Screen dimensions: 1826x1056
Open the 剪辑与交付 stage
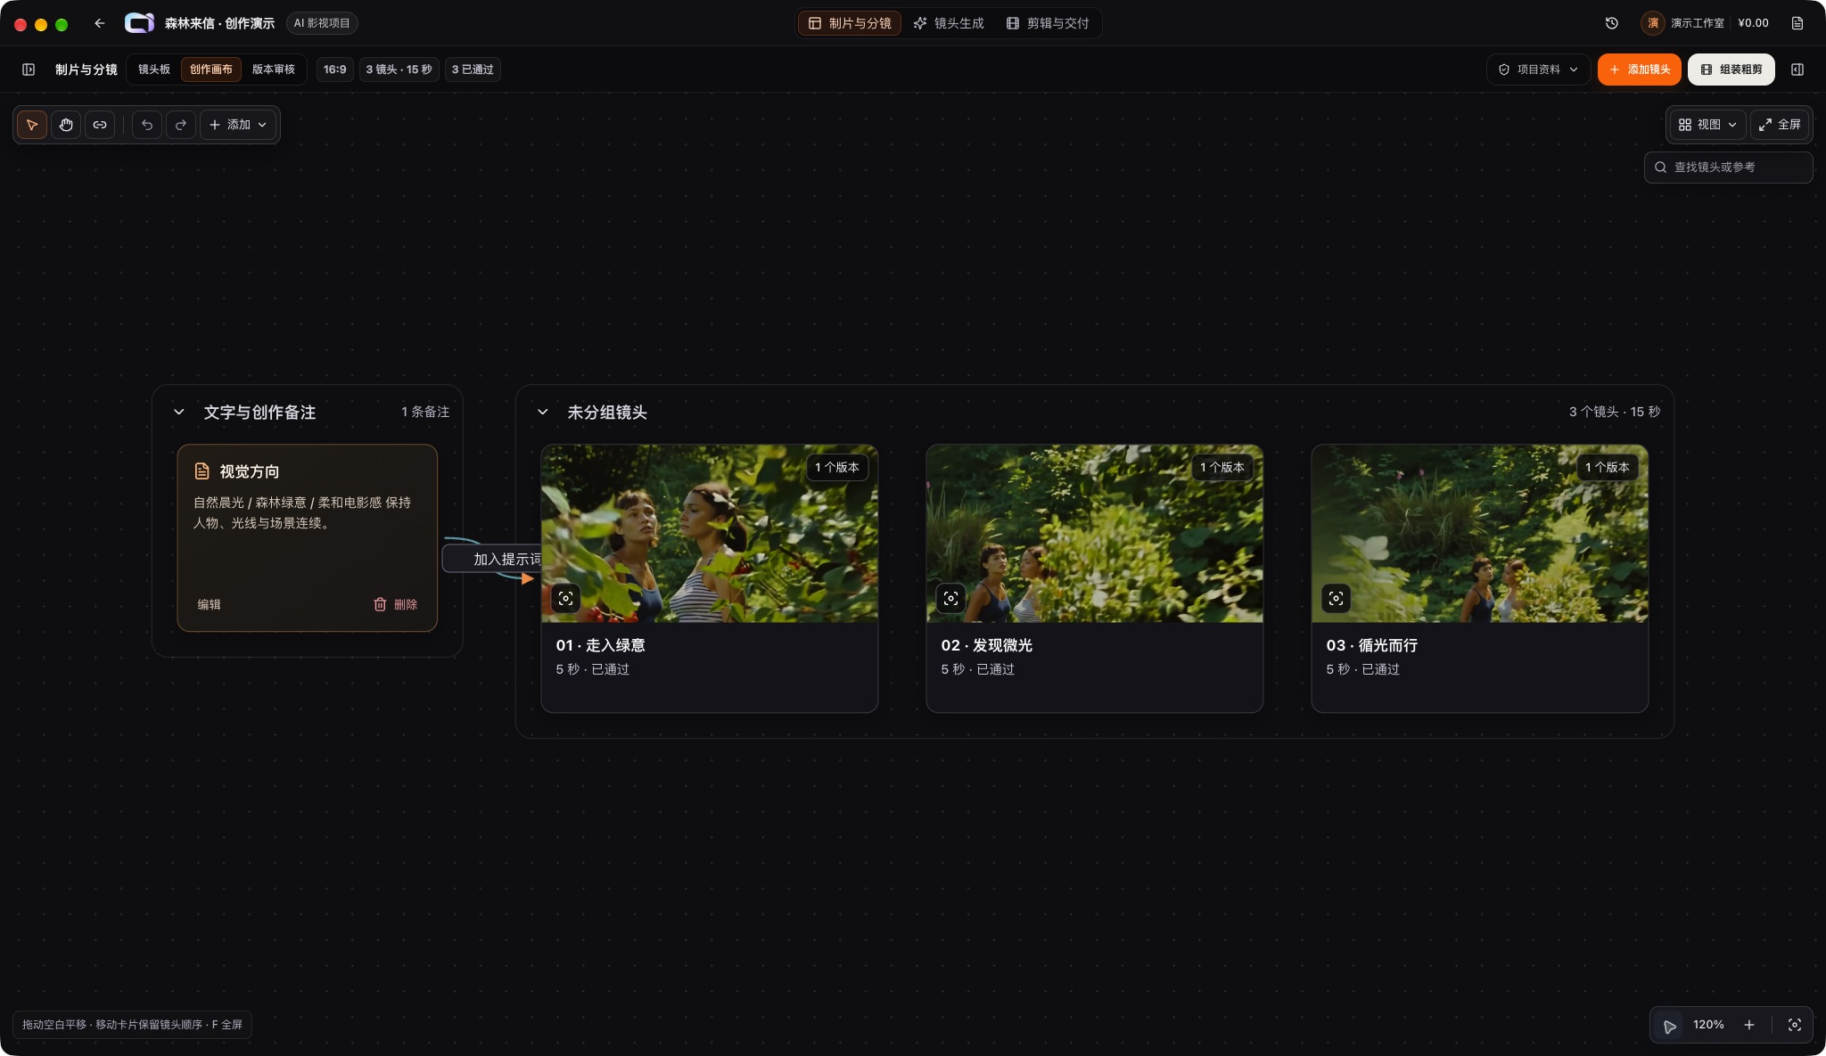pos(1048,23)
